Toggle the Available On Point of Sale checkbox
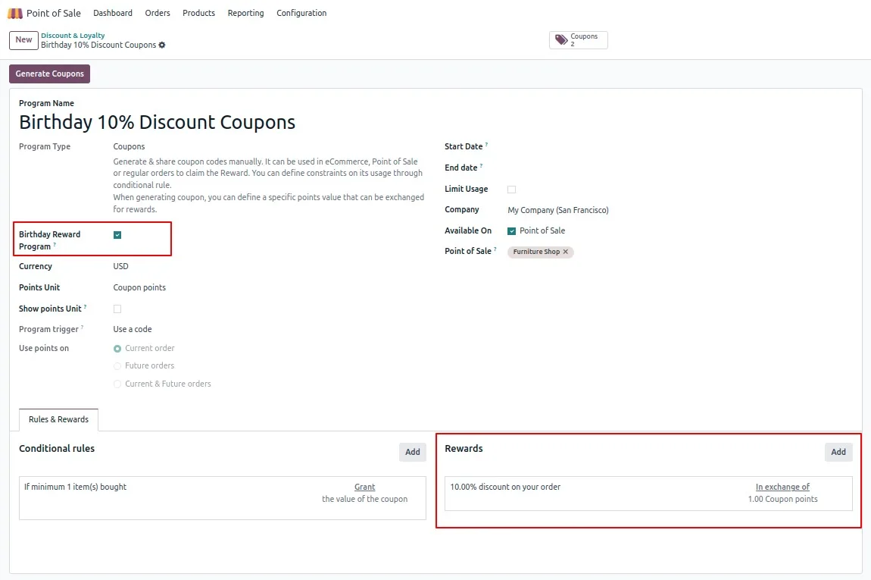Screen dimensions: 871x580 click(511, 230)
